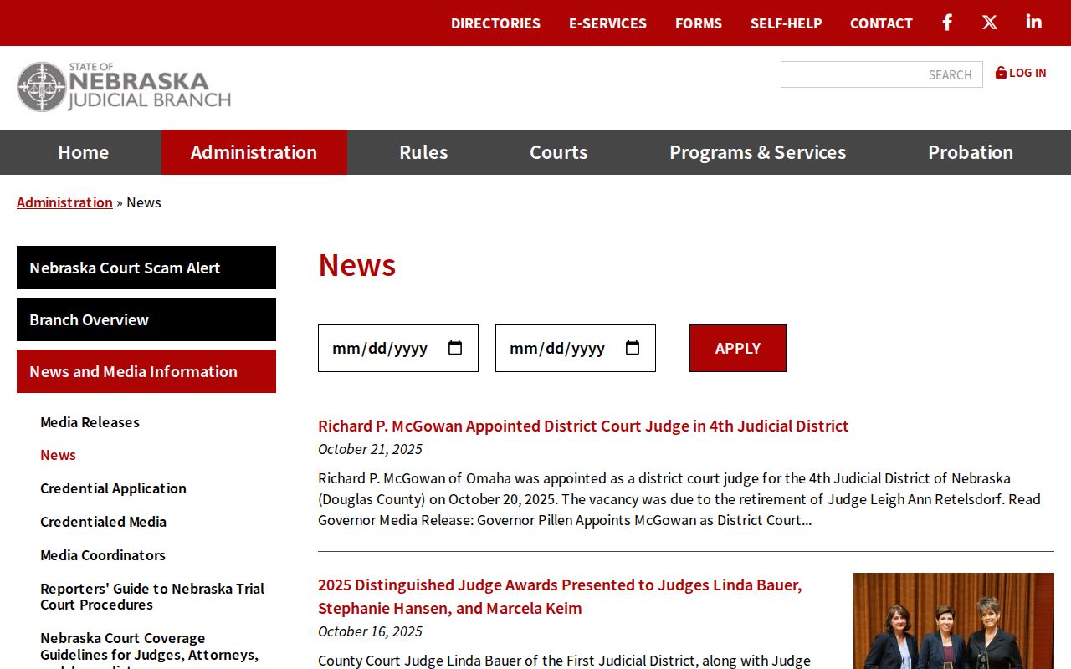Open the Directories top menu
1071x669 pixels.
(495, 23)
